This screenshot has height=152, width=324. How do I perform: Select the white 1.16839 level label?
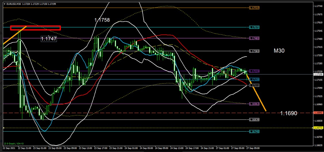pyautogui.click(x=254, y=120)
